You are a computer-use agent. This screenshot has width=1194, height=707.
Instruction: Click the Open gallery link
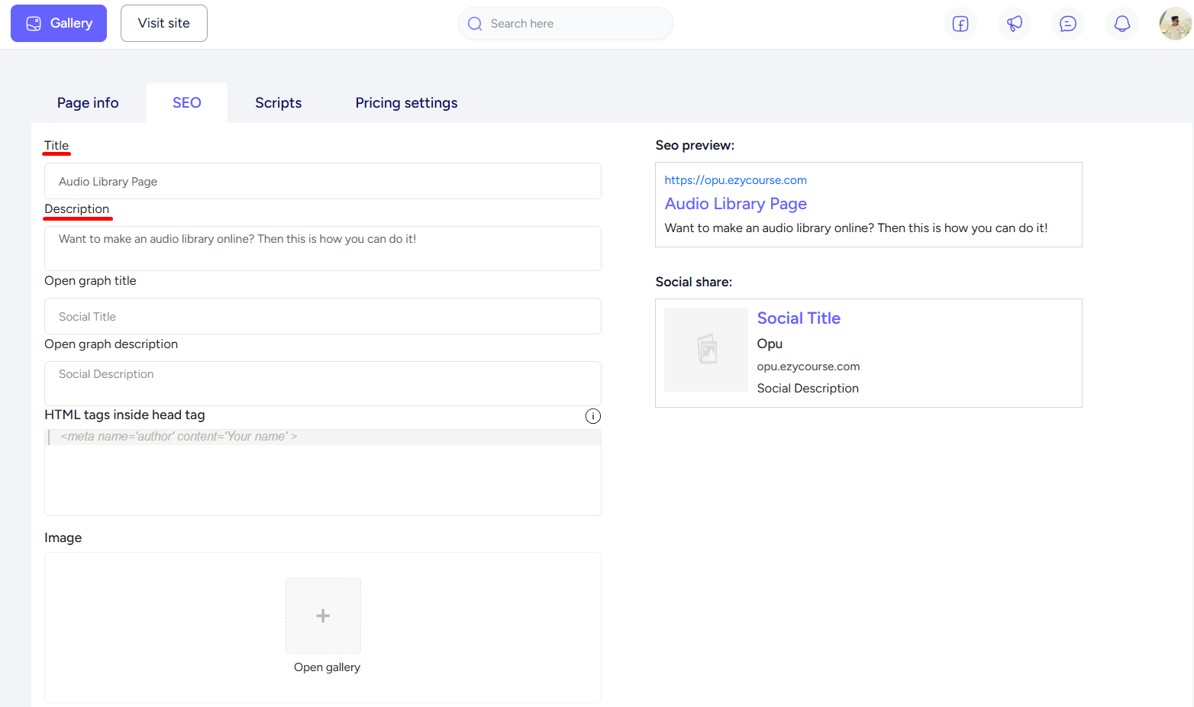327,667
